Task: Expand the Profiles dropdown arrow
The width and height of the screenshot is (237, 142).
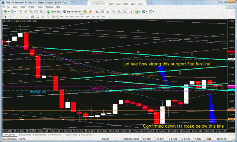Action: pyautogui.click(x=15, y=12)
